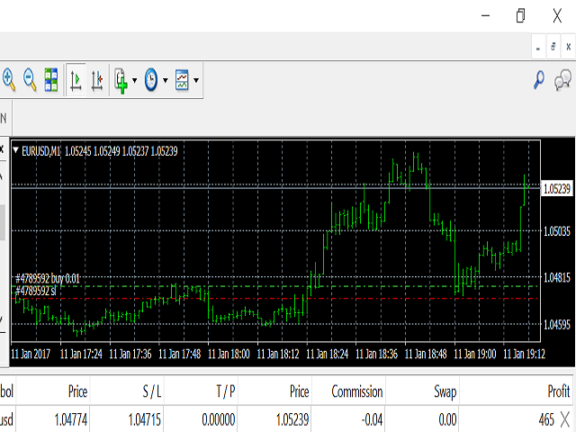Expand the Periods dropdown arrow
The height and width of the screenshot is (432, 576).
pyautogui.click(x=165, y=80)
